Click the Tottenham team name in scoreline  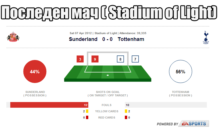tap(131, 39)
